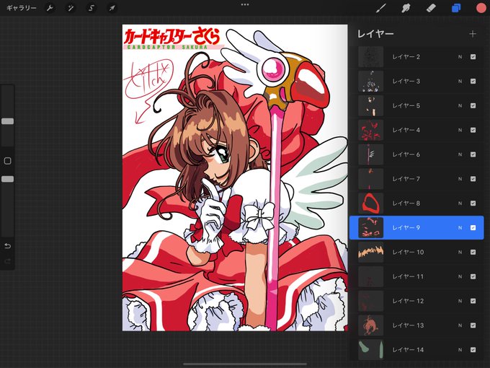The height and width of the screenshot is (368, 490).
Task: Open blend mode N for レイヤー 11
Action: tap(460, 276)
